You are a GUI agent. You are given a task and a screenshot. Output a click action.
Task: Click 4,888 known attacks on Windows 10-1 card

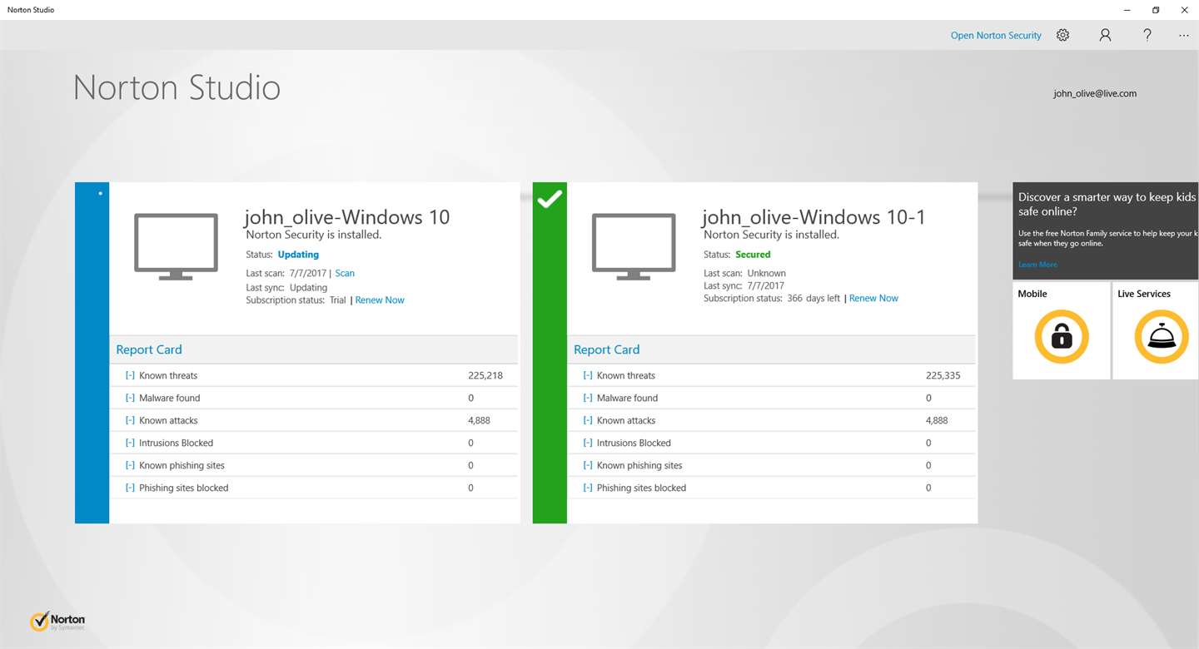tap(938, 420)
